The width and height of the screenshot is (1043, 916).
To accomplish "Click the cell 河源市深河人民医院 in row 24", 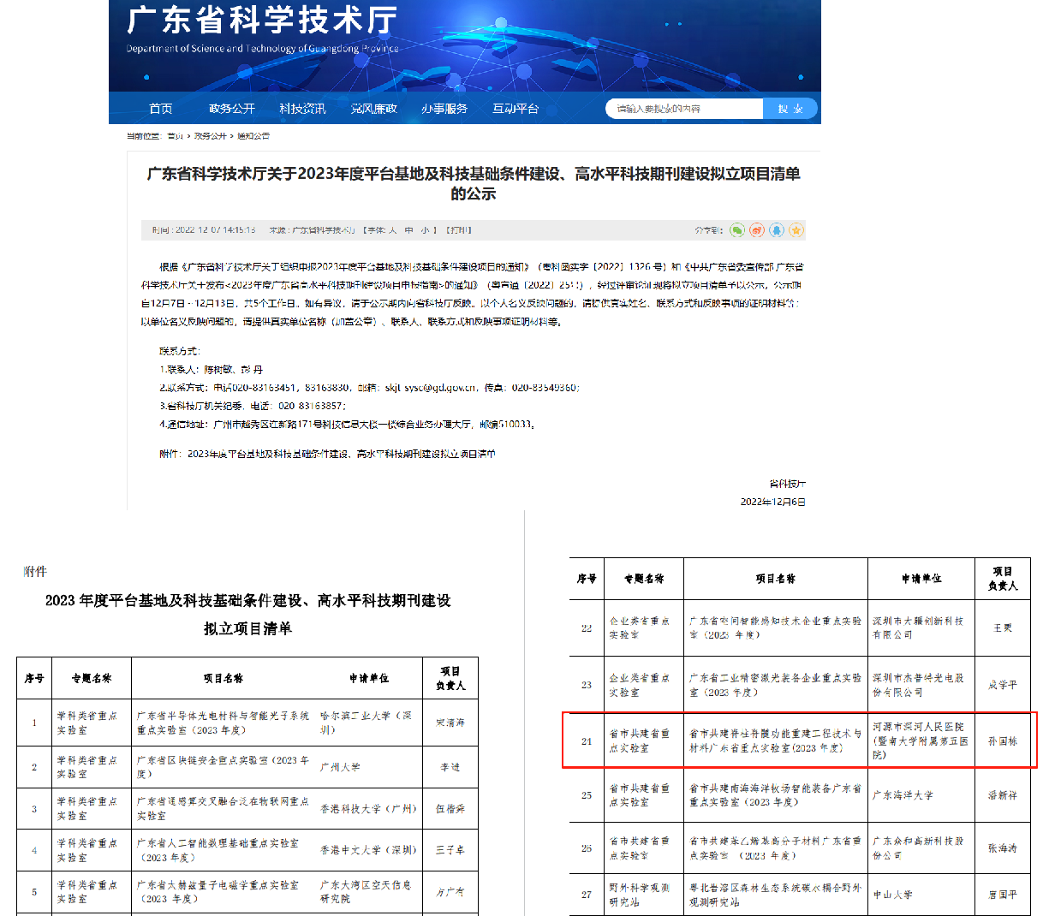I will tap(921, 741).
